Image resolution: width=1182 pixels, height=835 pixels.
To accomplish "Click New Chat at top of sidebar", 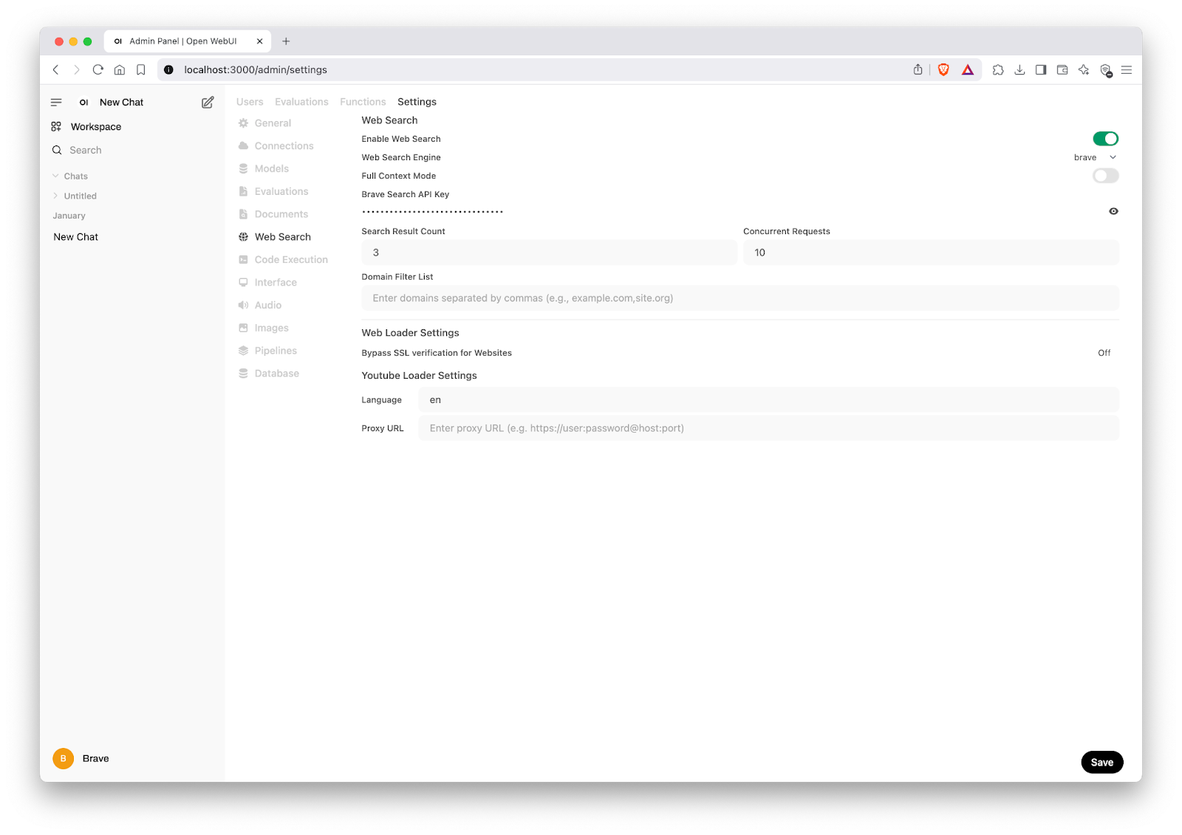I will pyautogui.click(x=121, y=103).
